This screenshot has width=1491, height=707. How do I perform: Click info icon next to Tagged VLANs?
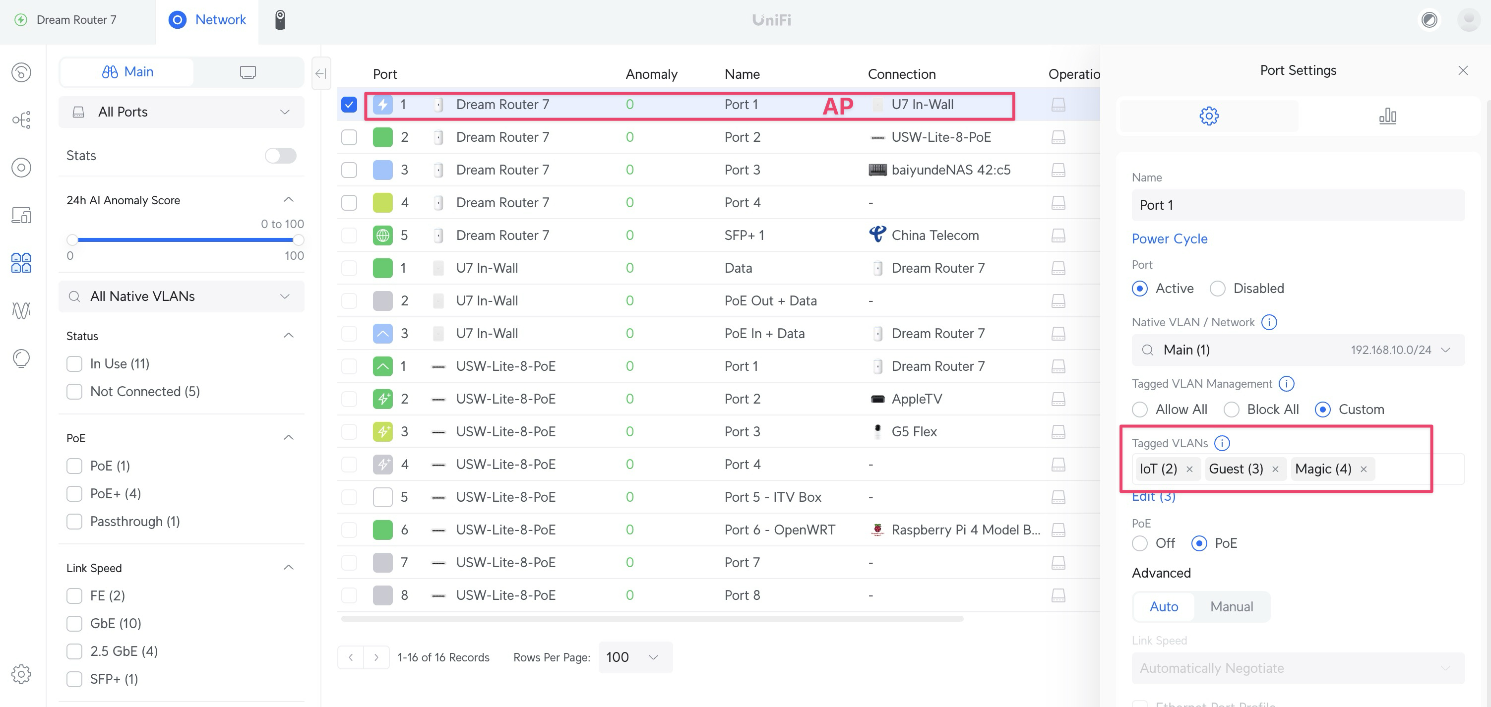[x=1222, y=443]
